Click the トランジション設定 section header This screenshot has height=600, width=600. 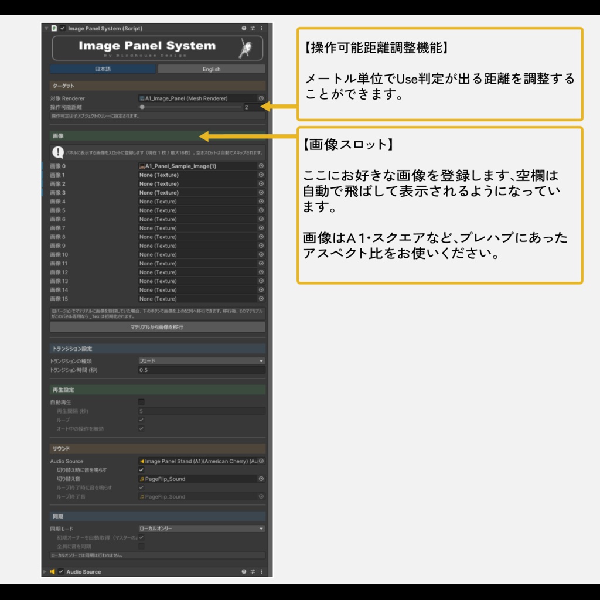[x=157, y=349]
